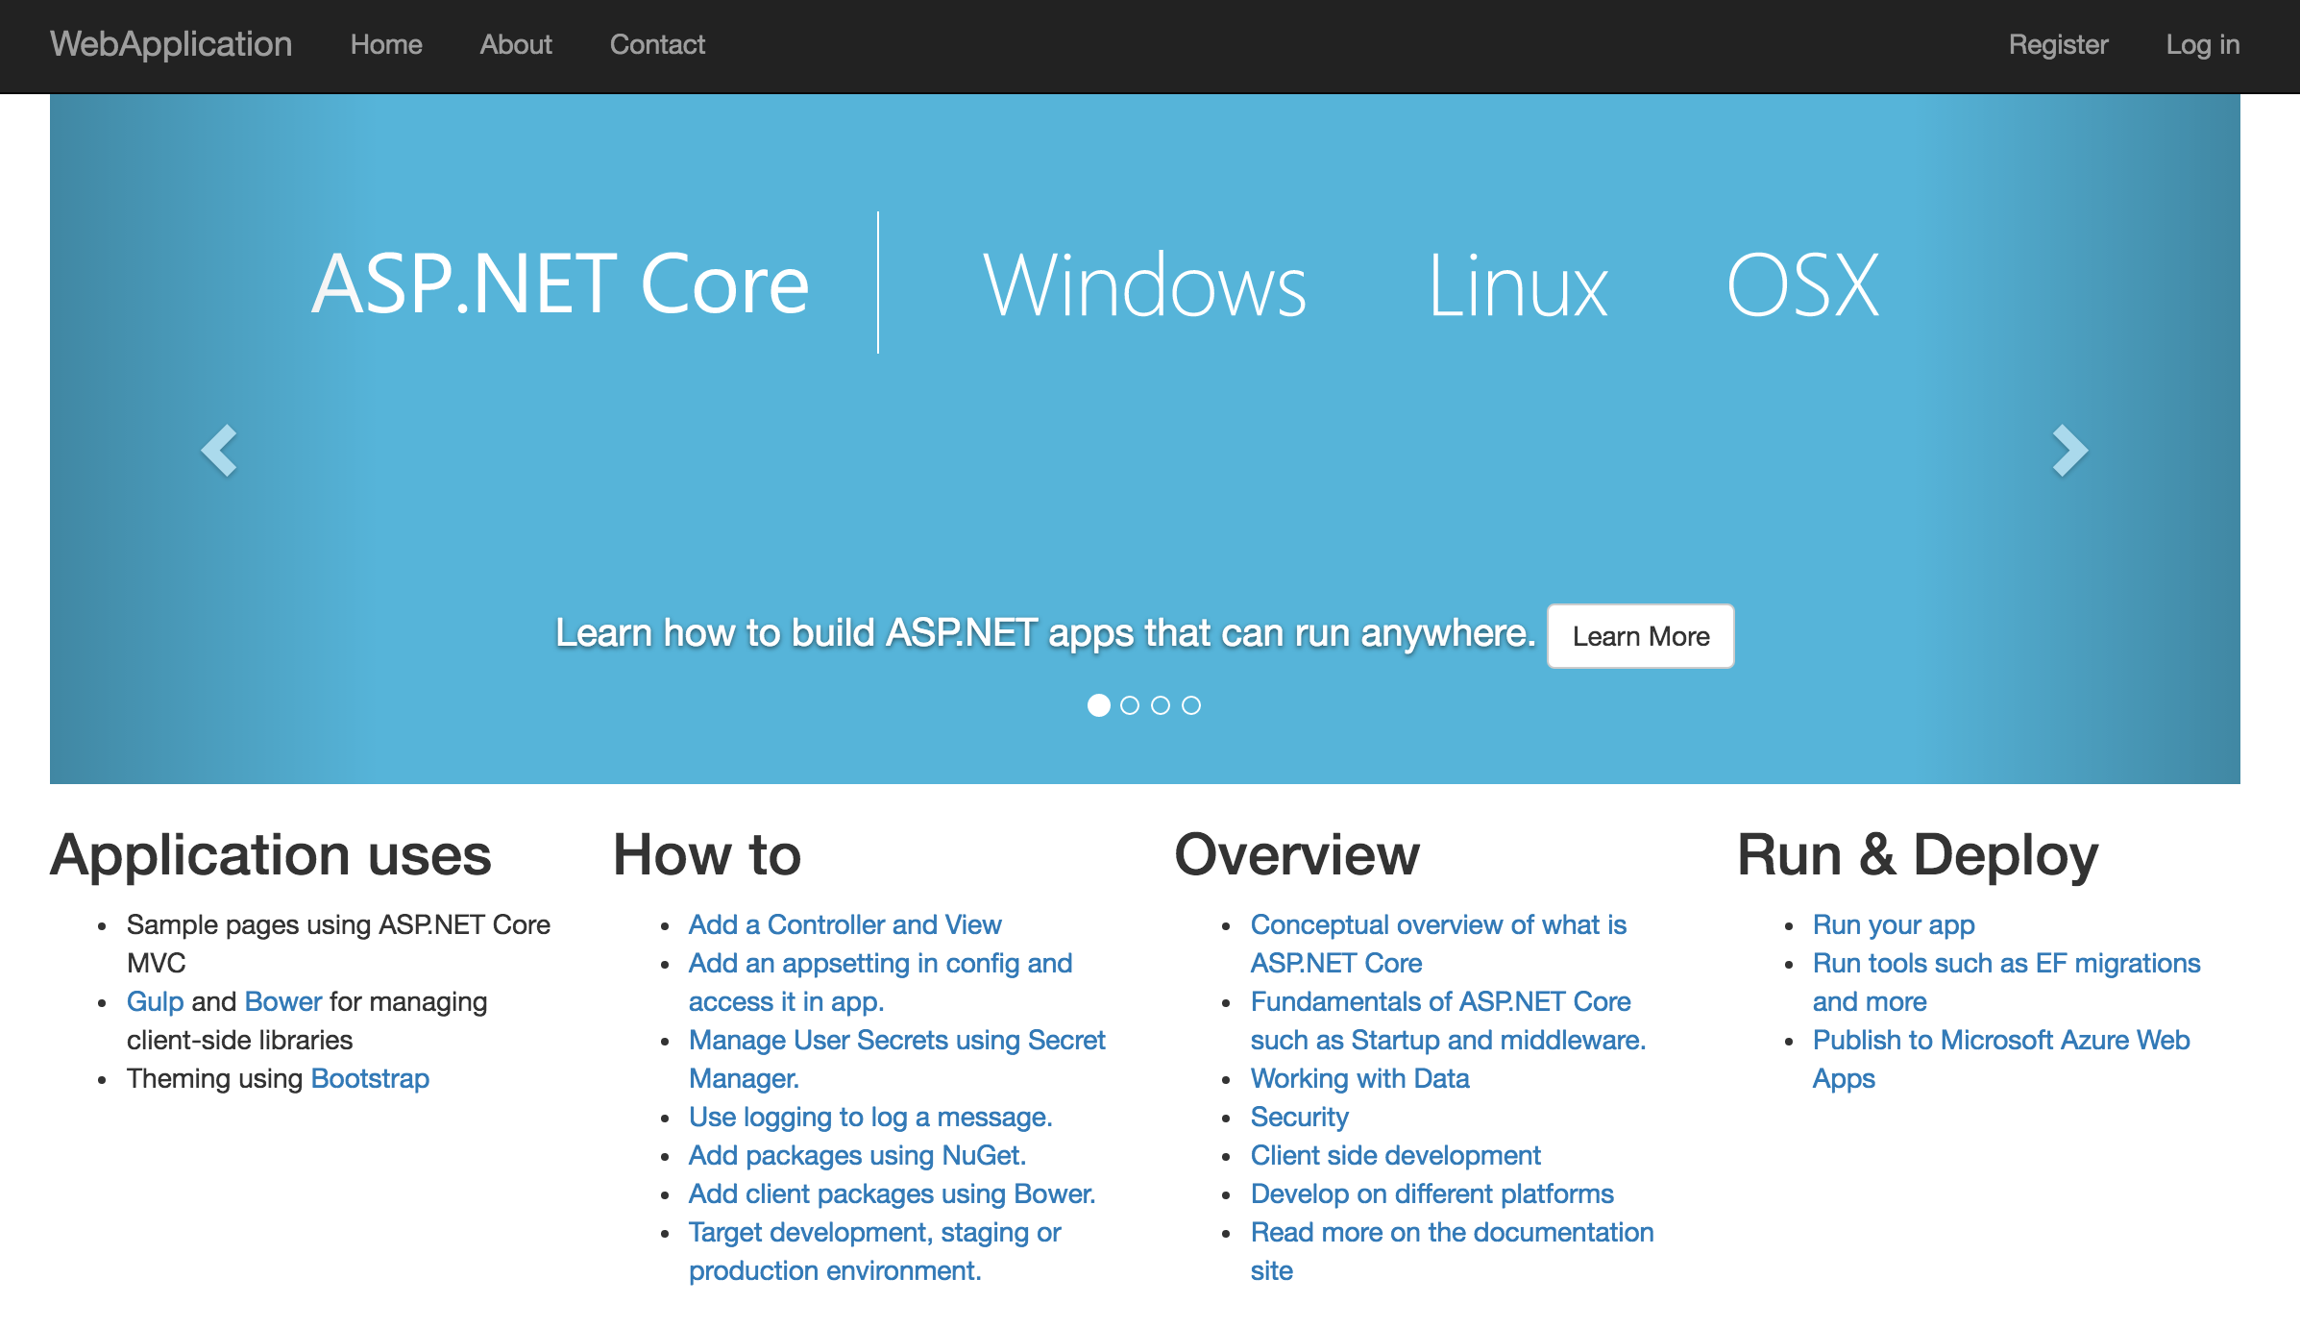Screen dimensions: 2300x1328
Task: Select the first carousel indicator dot
Action: click(x=1098, y=705)
